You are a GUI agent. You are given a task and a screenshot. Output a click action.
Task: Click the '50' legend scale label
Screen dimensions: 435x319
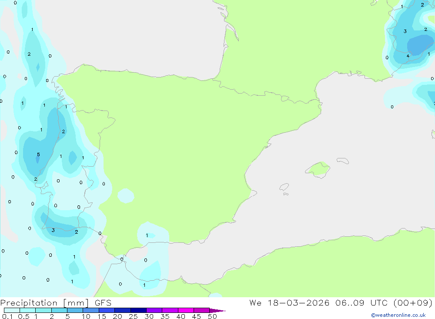[212, 316]
